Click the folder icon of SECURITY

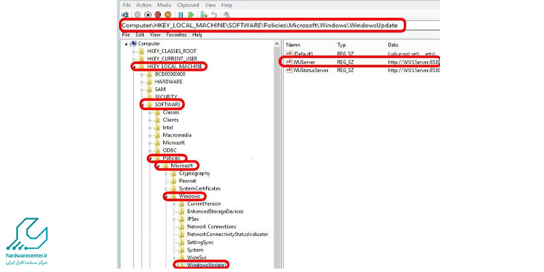click(149, 97)
